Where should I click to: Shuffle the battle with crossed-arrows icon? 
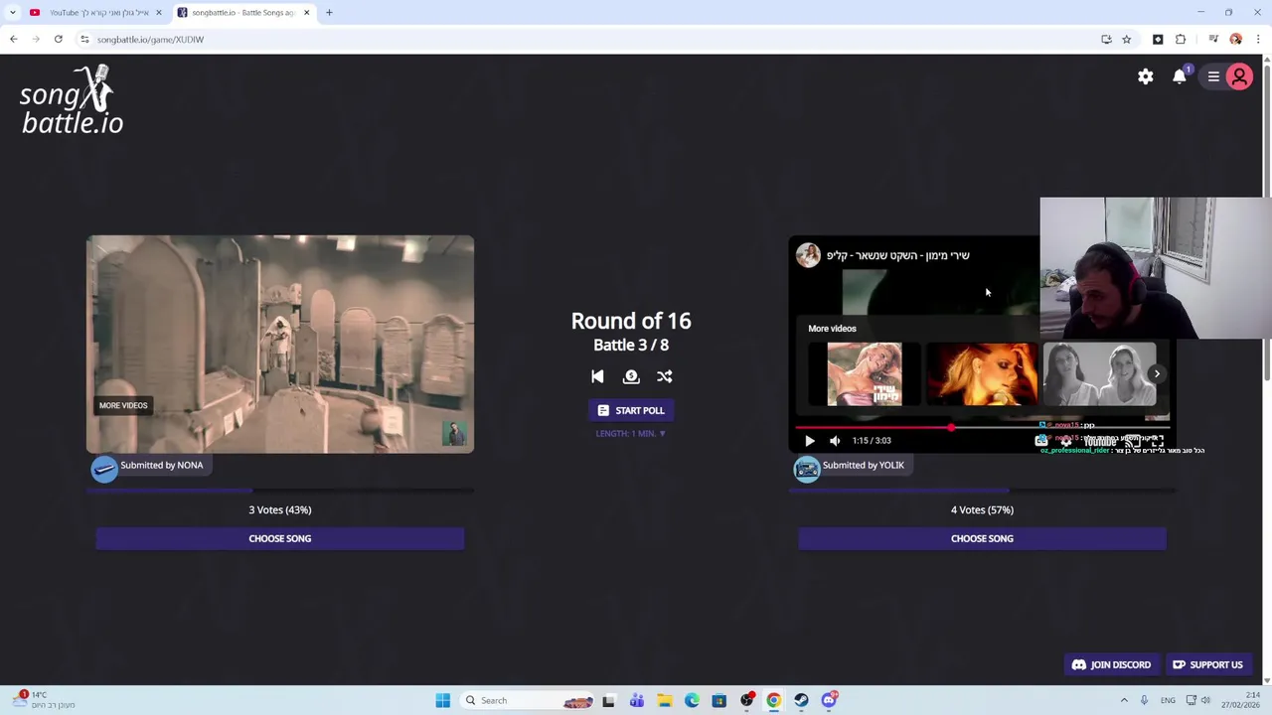665,376
